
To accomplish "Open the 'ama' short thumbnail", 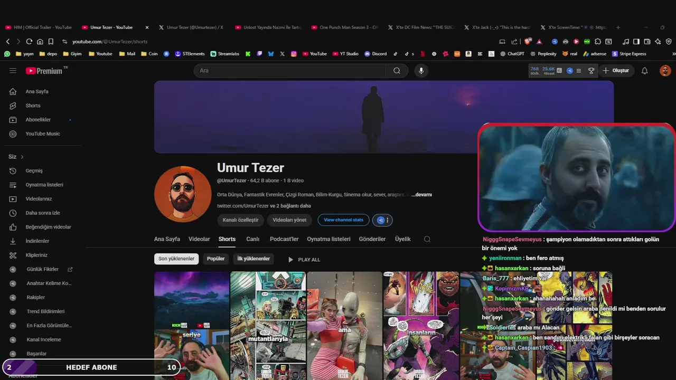I will point(344,326).
